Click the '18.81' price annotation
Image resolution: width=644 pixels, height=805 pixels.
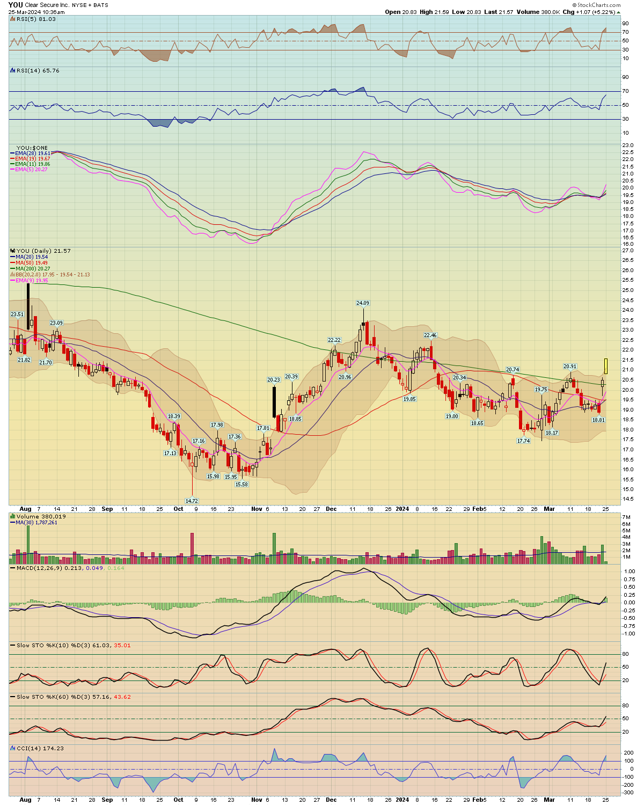(x=598, y=420)
